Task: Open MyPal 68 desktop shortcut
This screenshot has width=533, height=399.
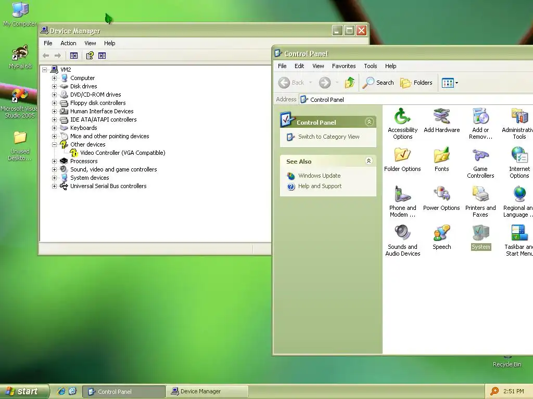Action: [20, 57]
